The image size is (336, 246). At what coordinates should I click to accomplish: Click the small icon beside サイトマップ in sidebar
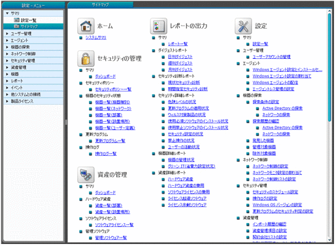click(16, 26)
